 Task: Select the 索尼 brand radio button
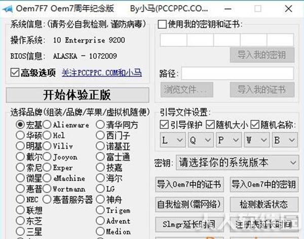pyautogui.click(x=20, y=167)
